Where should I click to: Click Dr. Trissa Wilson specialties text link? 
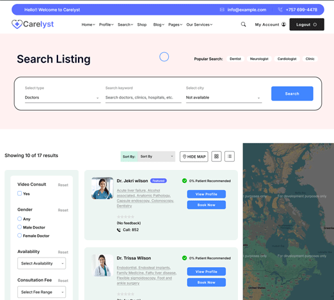point(146,276)
